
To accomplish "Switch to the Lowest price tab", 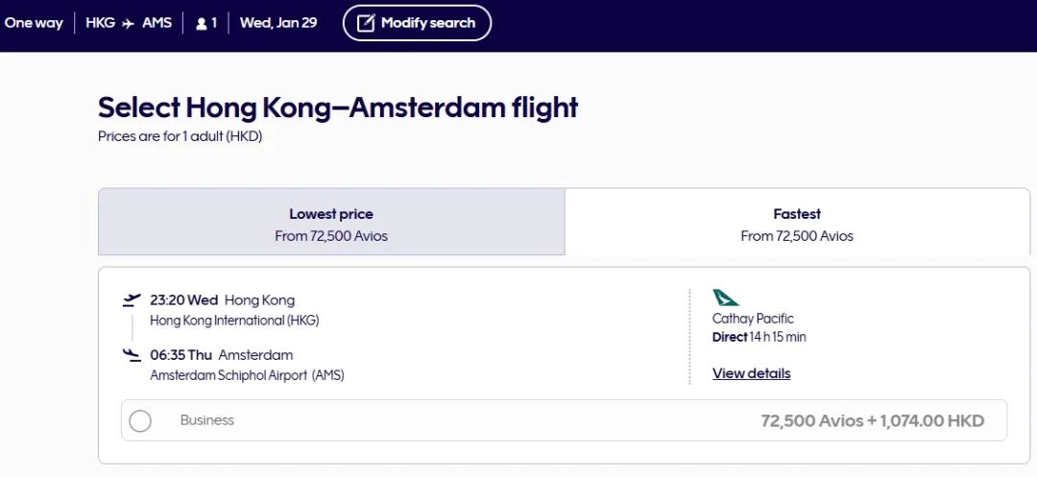I will tap(331, 224).
